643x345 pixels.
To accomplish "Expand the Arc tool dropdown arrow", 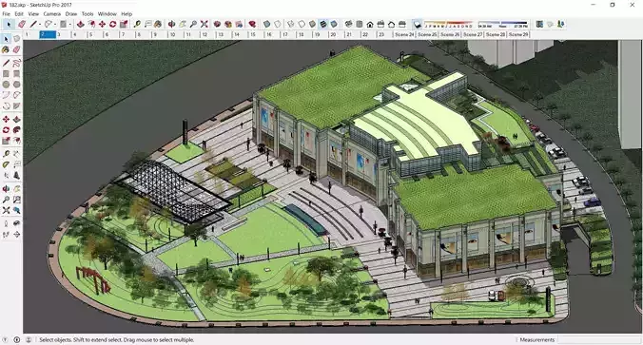I will click(55, 25).
